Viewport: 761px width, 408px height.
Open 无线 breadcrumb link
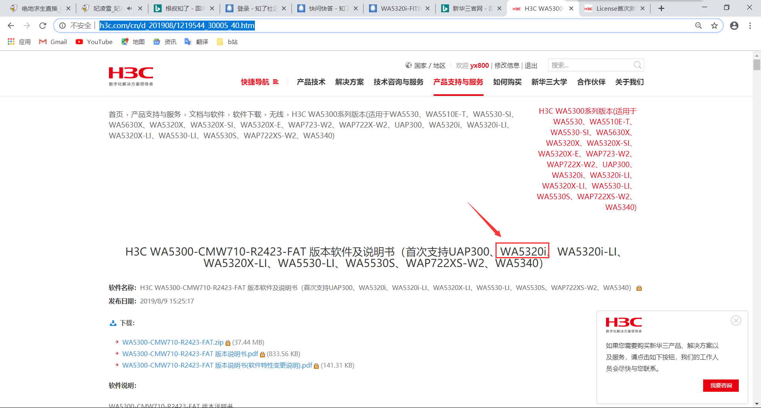coord(276,114)
